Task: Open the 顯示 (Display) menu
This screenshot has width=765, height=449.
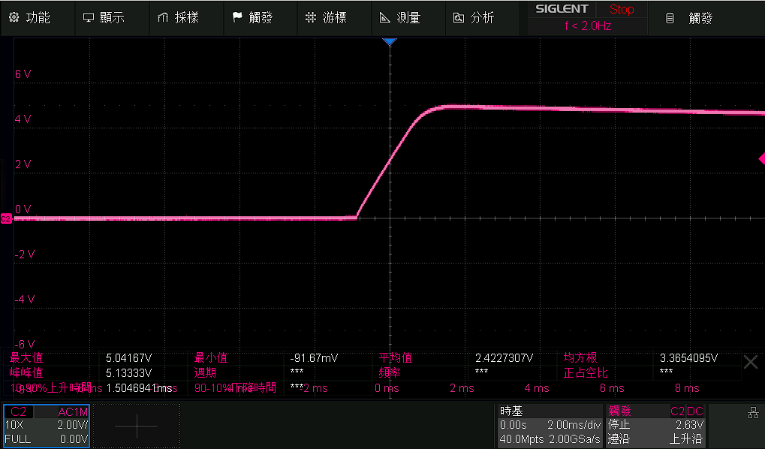Action: [x=112, y=17]
